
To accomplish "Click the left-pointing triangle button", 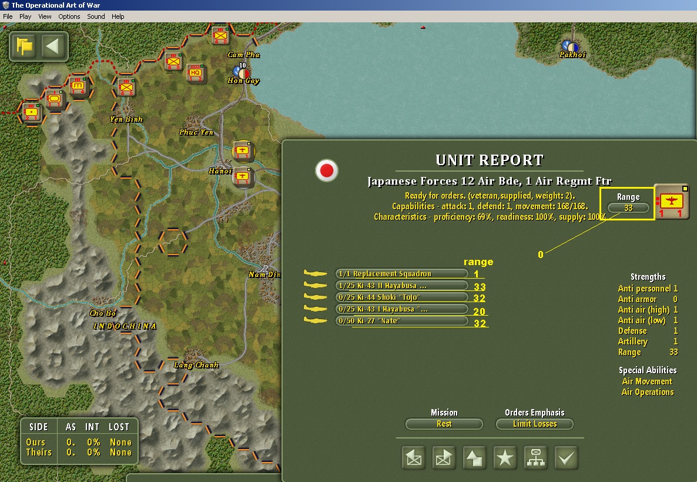I will coord(52,46).
